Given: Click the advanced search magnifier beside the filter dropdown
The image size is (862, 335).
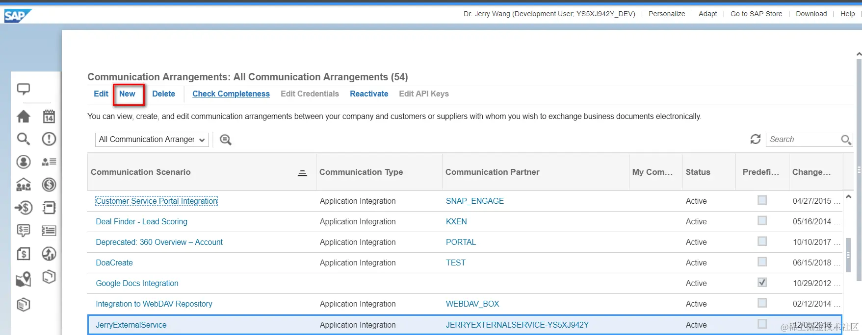Looking at the screenshot, I should 226,140.
